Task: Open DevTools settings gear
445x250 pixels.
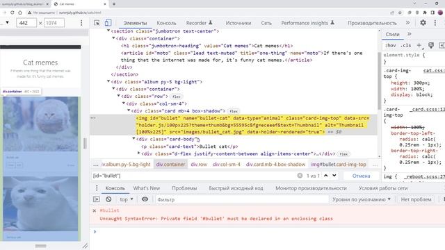Action: pyautogui.click(x=423, y=23)
